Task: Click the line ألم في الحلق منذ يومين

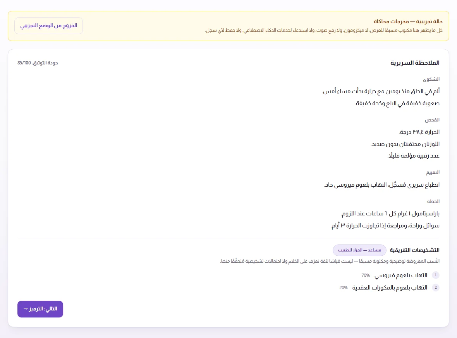Action: [381, 92]
